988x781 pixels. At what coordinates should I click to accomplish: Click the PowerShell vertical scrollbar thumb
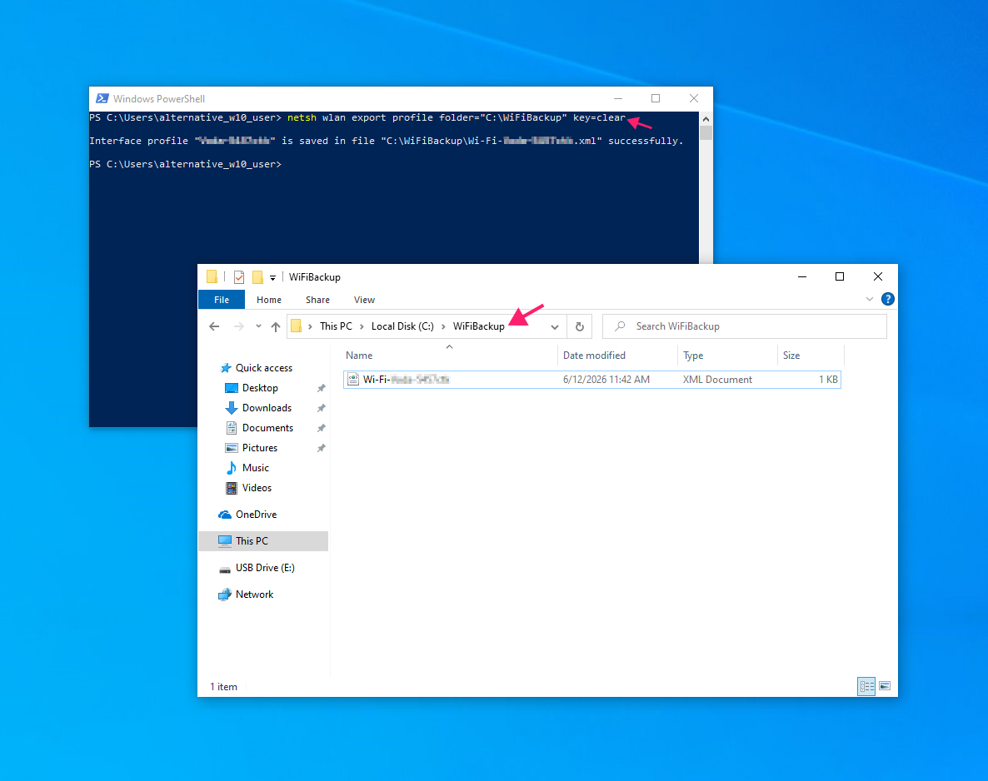click(x=706, y=133)
